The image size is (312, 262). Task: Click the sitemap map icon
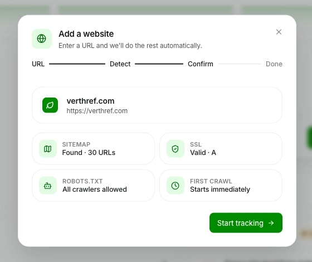coord(48,149)
